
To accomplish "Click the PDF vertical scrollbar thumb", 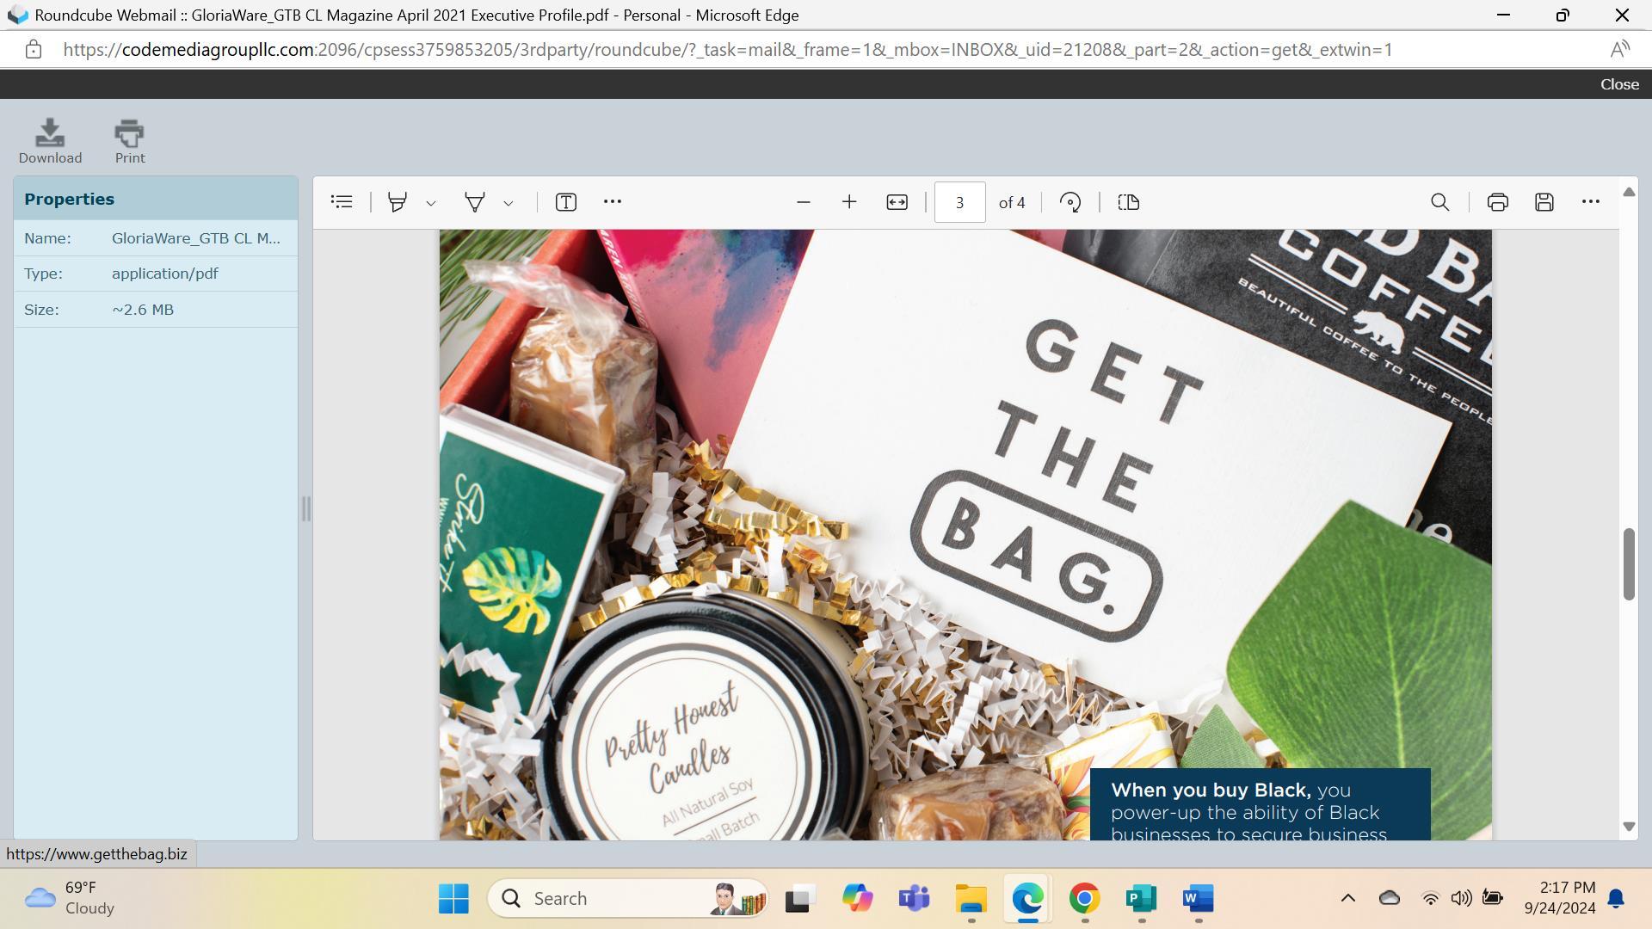I will pyautogui.click(x=1628, y=564).
